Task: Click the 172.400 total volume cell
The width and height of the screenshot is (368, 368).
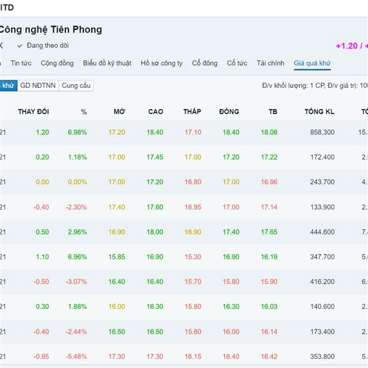Action: point(322,157)
